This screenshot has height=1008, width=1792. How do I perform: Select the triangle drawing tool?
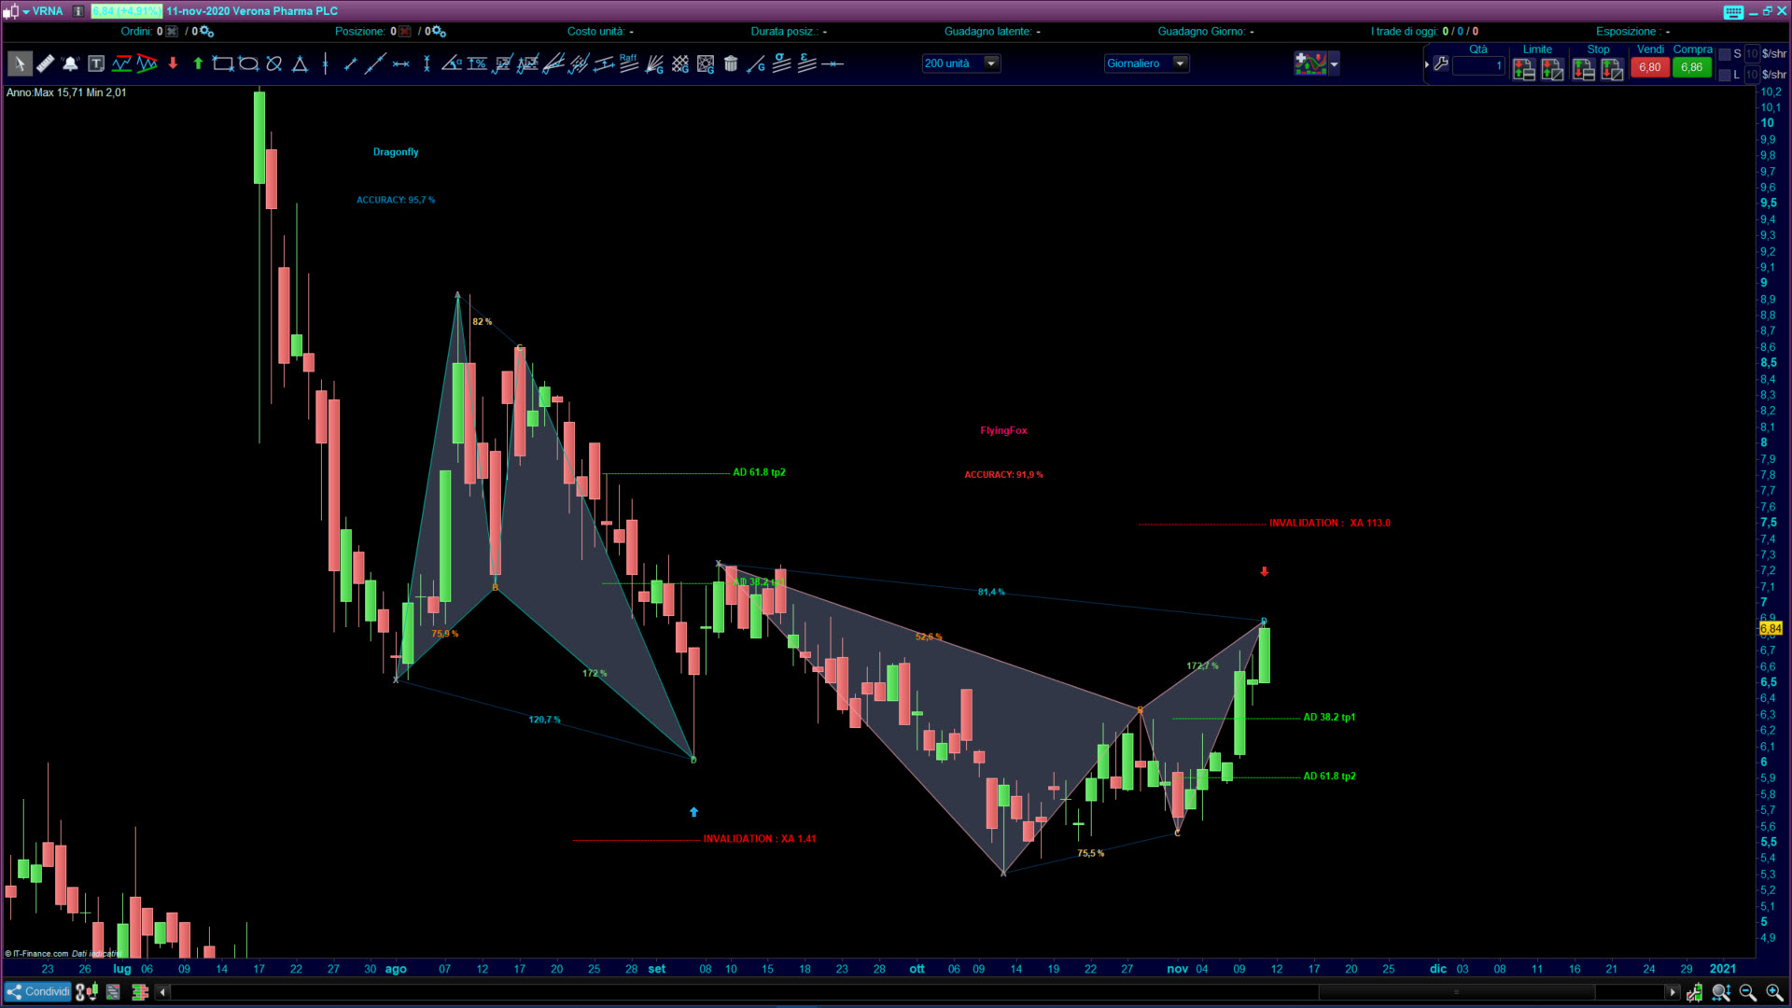(x=300, y=63)
